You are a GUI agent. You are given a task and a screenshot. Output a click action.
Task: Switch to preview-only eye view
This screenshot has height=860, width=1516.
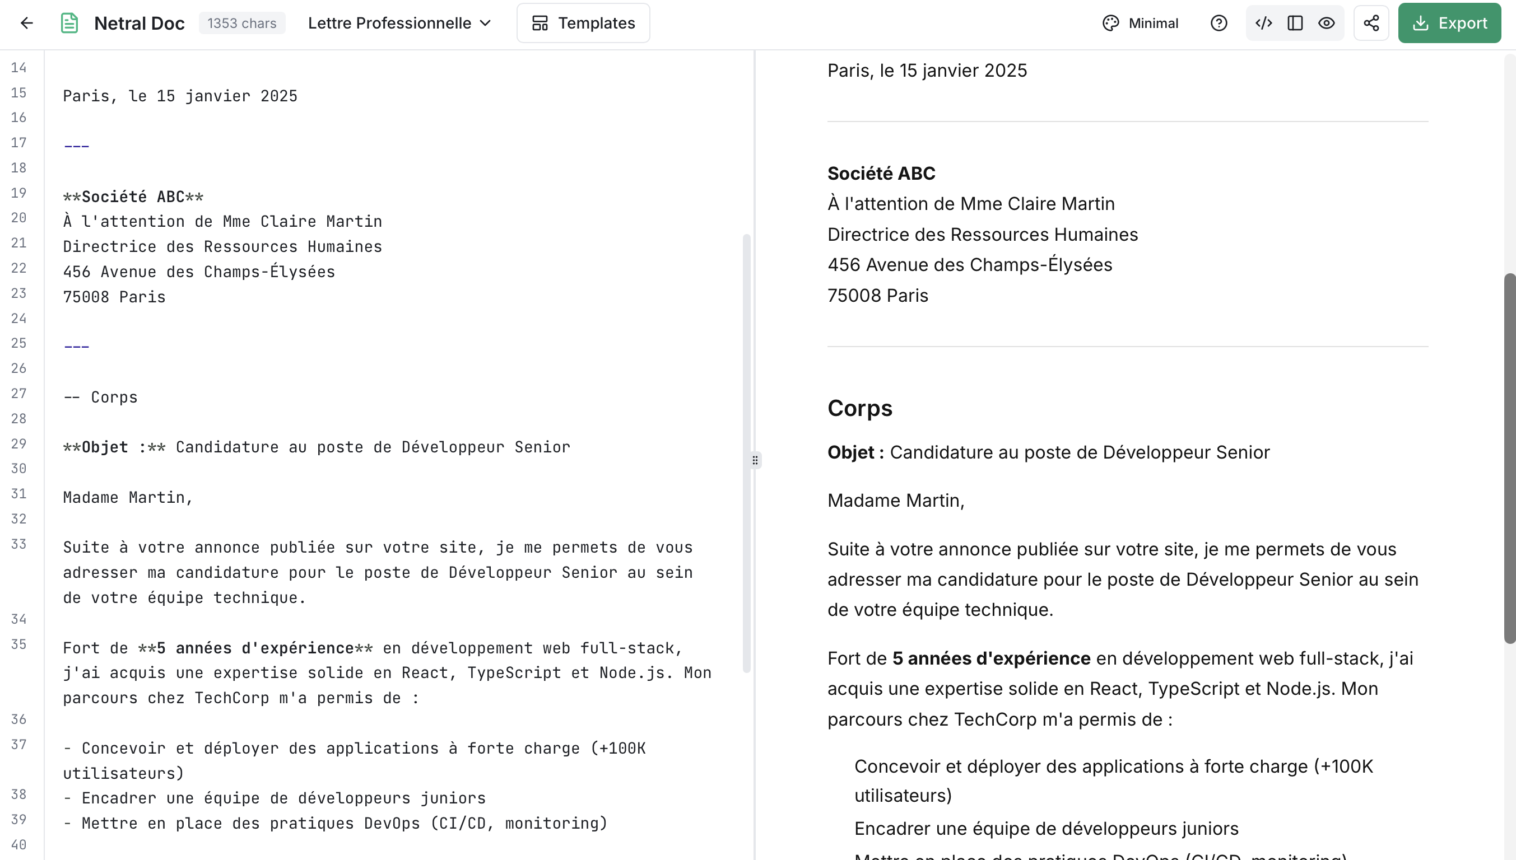pos(1326,23)
